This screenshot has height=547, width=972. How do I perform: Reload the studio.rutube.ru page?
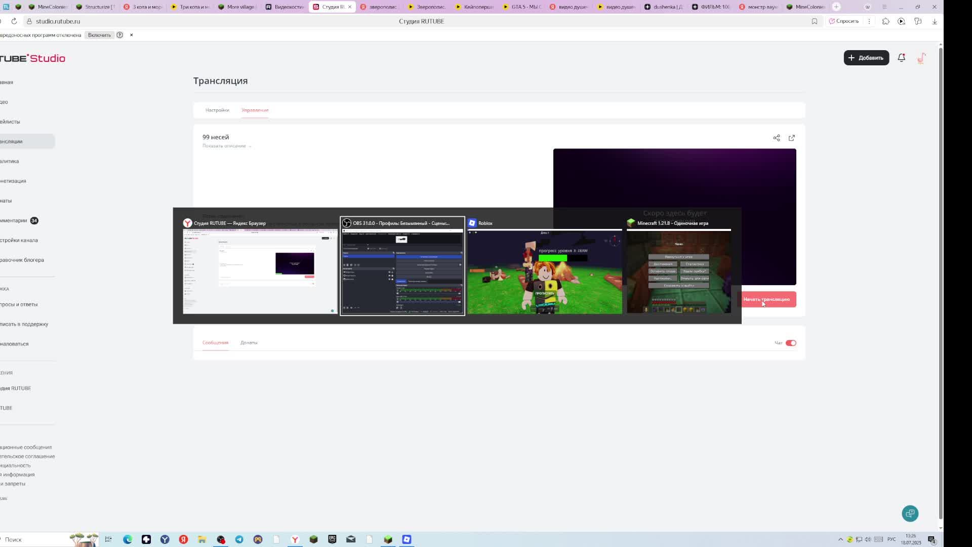point(14,21)
